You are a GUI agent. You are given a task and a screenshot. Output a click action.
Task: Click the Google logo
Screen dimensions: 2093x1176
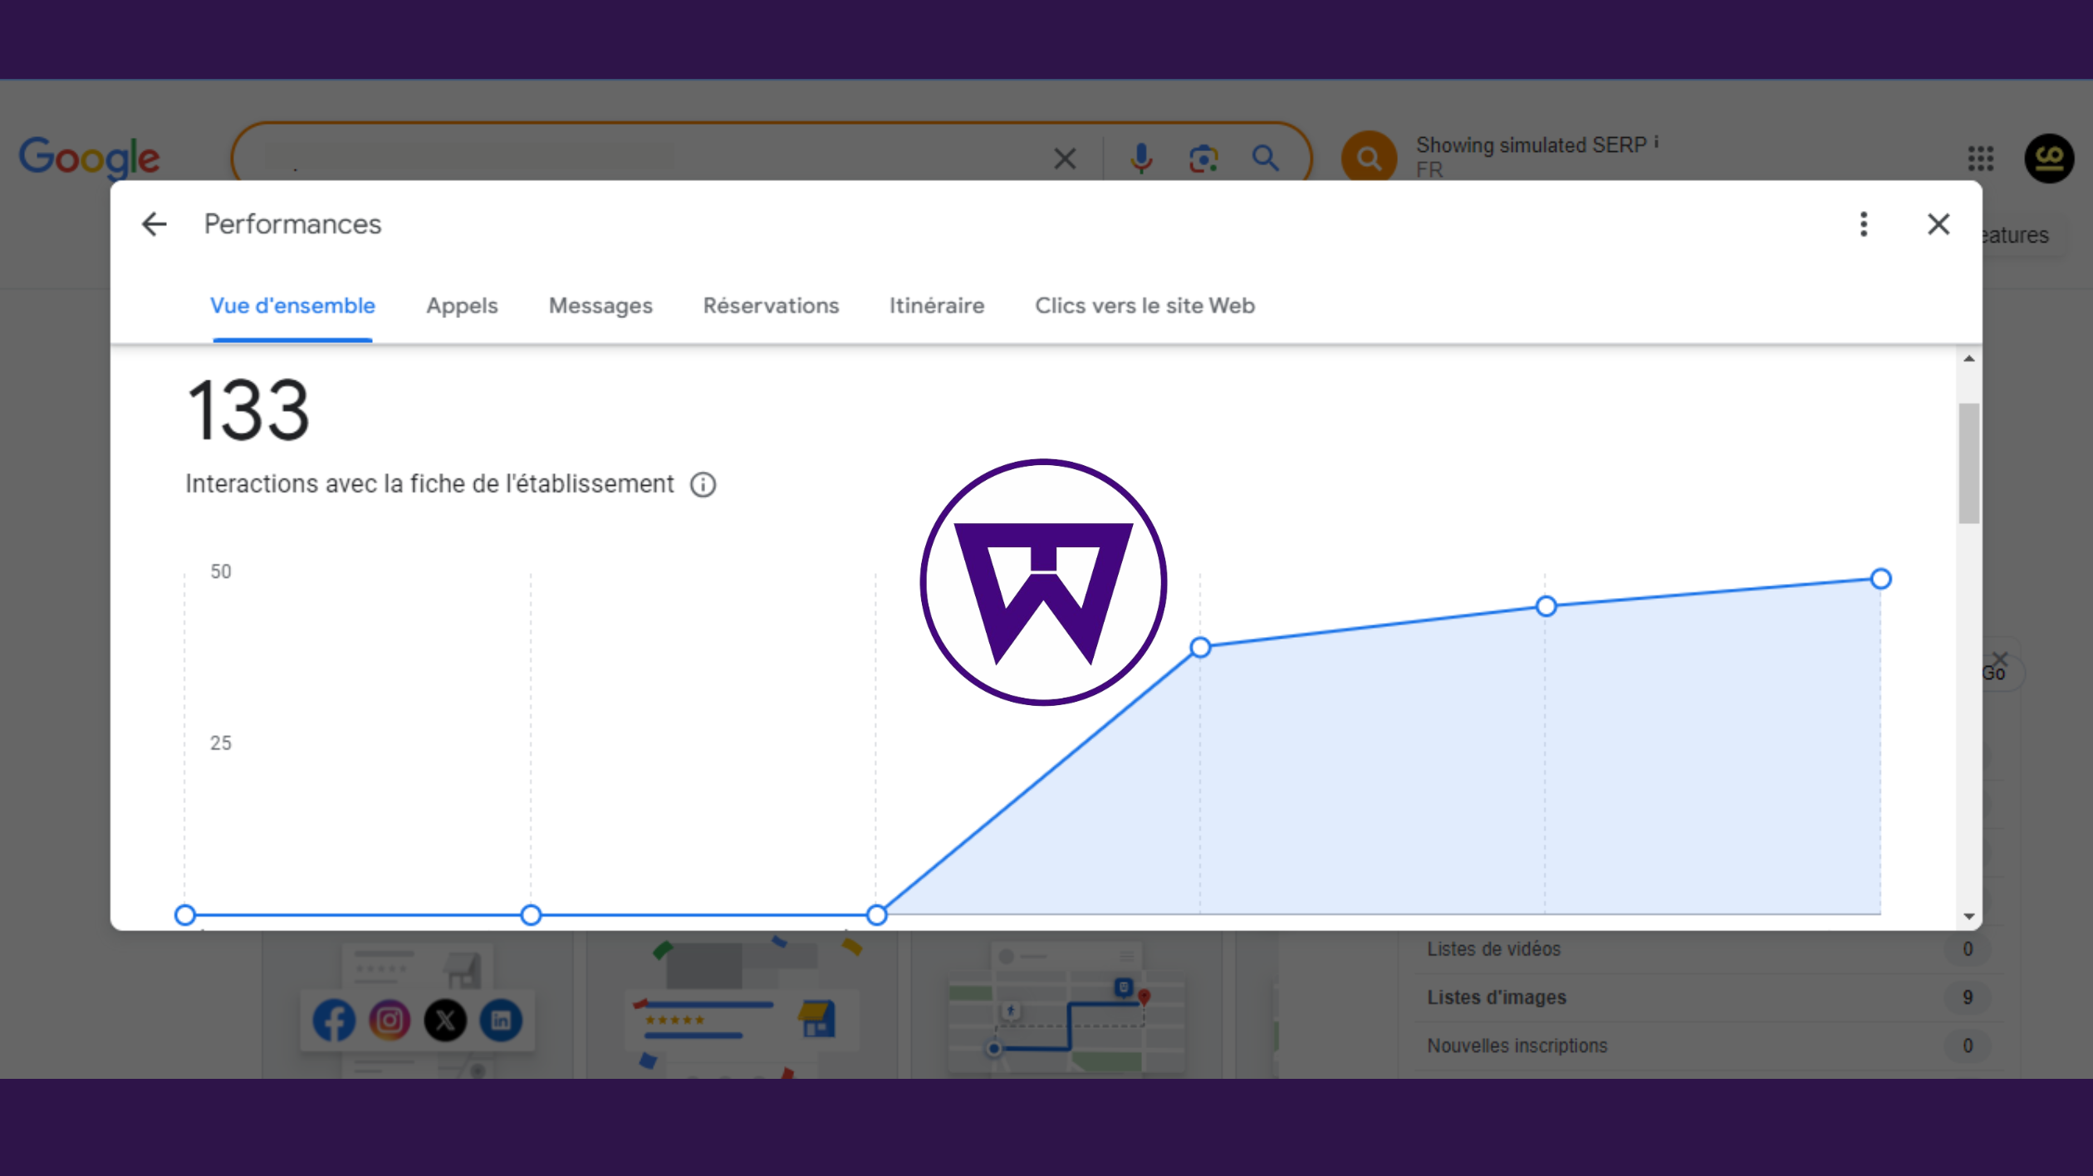(x=90, y=158)
